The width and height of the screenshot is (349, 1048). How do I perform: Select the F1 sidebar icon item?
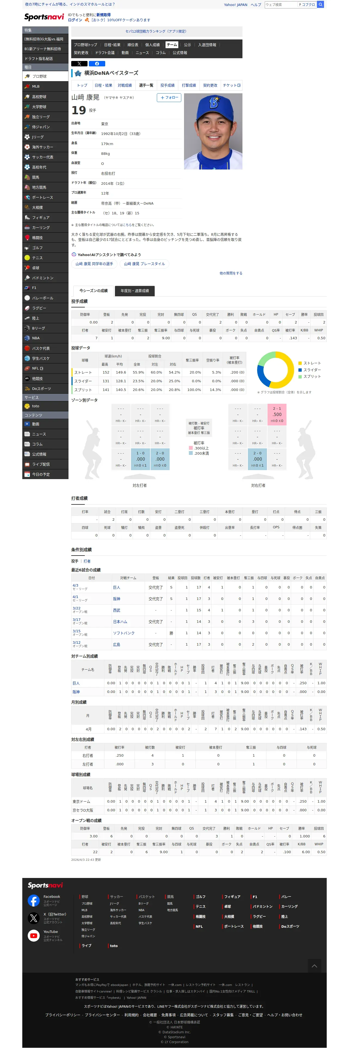point(27,288)
